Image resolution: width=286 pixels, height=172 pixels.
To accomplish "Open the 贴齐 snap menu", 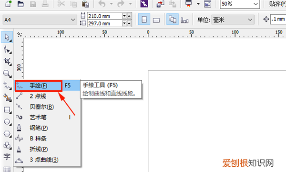I will [277, 4].
